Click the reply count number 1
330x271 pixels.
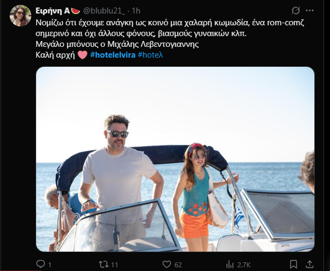(50, 265)
